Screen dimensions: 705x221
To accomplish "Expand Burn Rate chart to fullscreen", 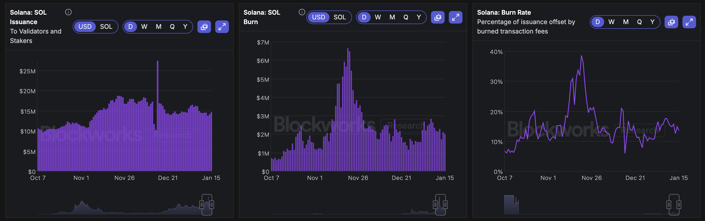I will click(x=689, y=22).
